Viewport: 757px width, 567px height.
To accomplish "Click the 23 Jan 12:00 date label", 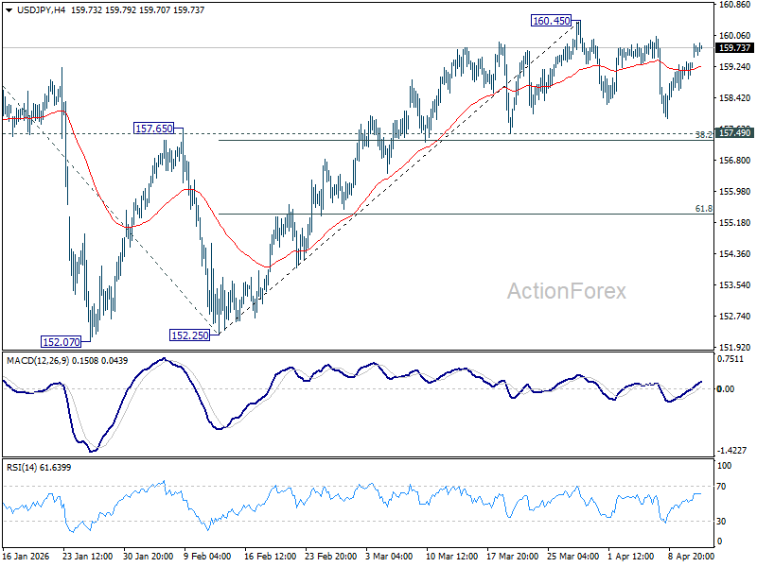I will click(87, 557).
